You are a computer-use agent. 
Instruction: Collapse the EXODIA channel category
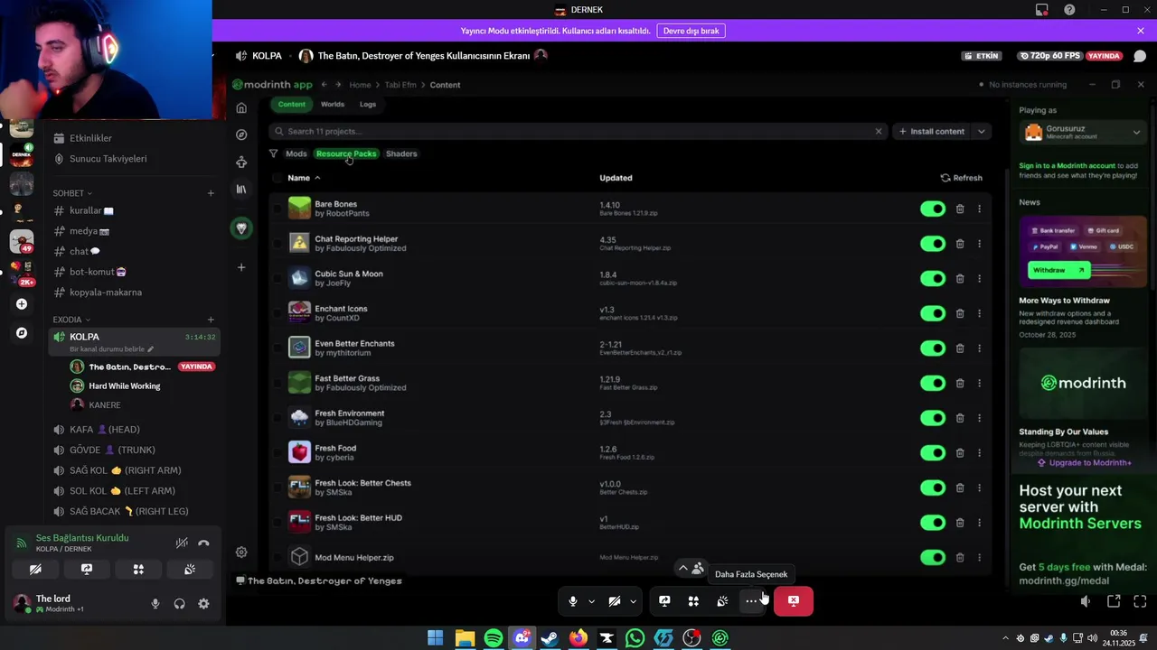click(x=72, y=320)
